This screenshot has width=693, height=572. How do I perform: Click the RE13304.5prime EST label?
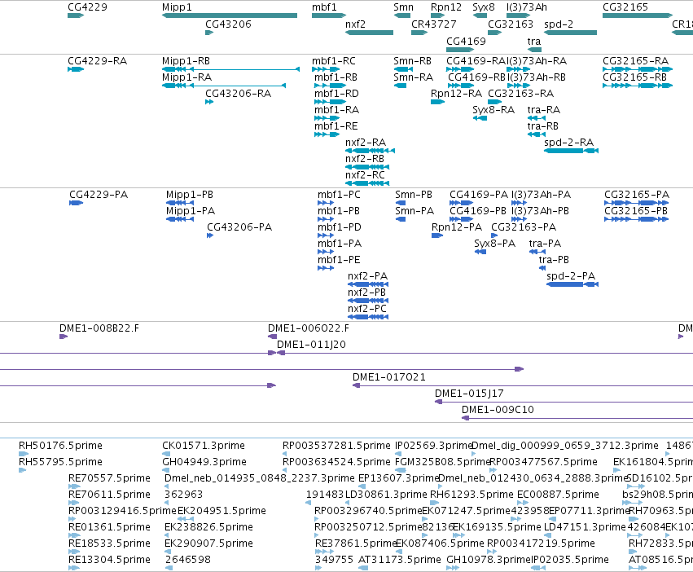(109, 560)
